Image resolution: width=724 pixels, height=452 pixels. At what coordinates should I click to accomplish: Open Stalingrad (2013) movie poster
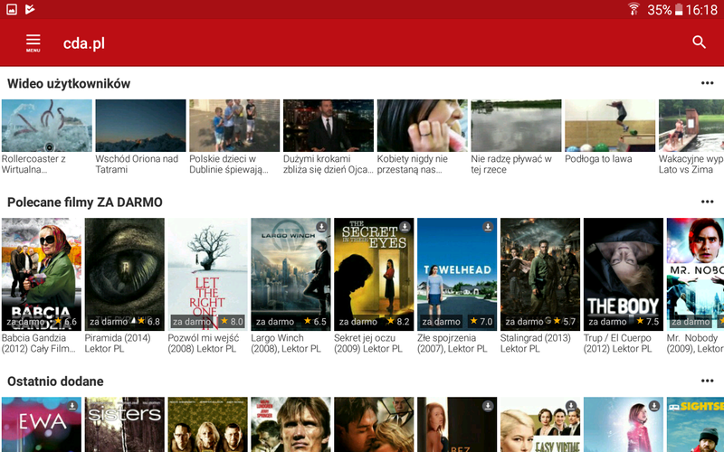[x=540, y=274]
